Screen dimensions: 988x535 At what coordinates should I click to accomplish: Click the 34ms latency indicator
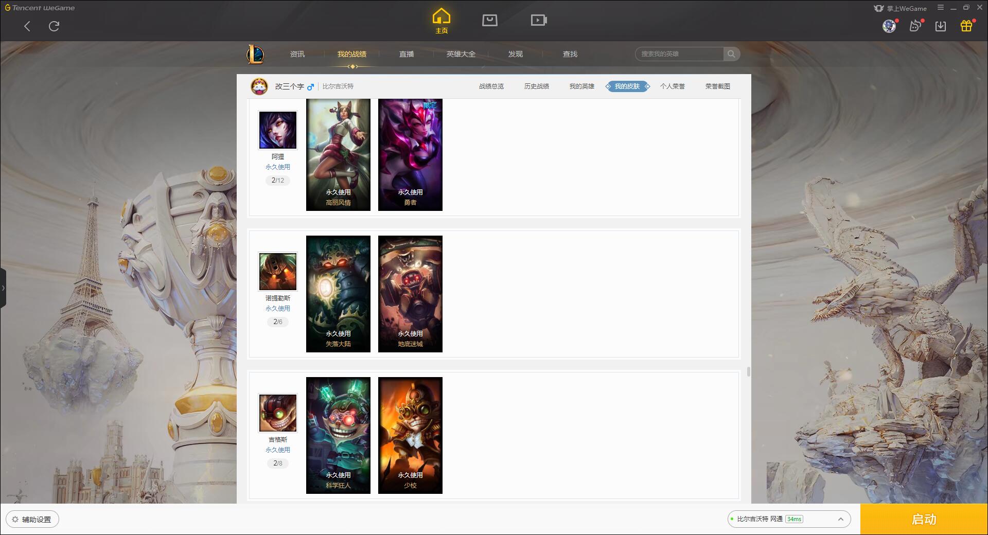794,519
